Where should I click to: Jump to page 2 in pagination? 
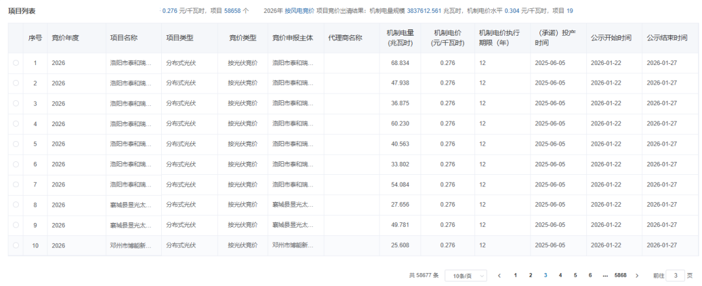pos(530,276)
